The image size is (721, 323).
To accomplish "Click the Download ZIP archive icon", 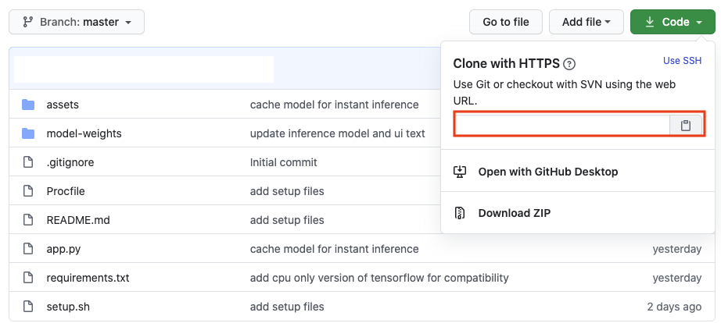I will coord(460,213).
